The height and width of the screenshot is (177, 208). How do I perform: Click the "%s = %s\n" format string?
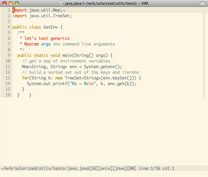click(82, 84)
